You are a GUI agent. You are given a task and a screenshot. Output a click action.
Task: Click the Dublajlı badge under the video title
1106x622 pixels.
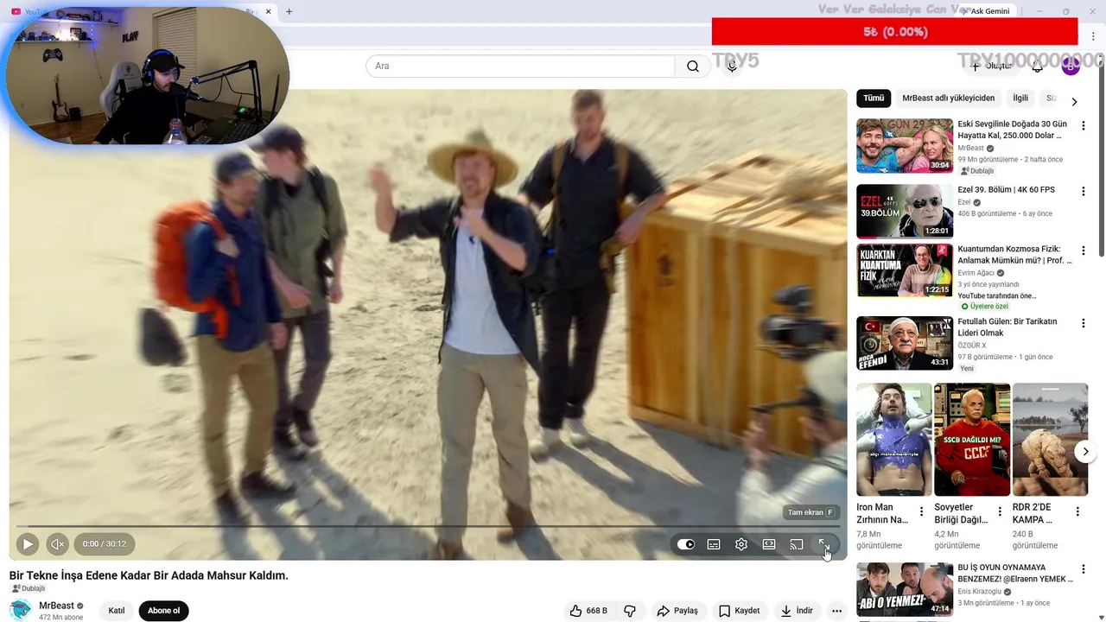28,589
